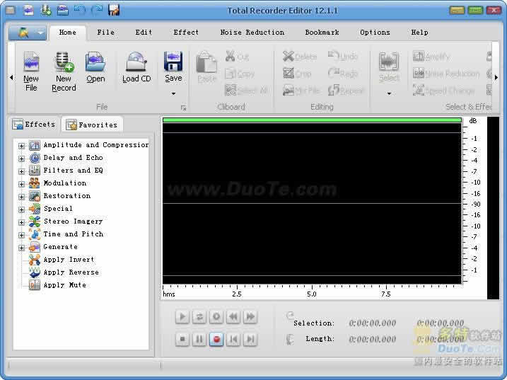Screen dimensions: 507x380
Task: Expand the Special effects node
Action: pos(21,209)
